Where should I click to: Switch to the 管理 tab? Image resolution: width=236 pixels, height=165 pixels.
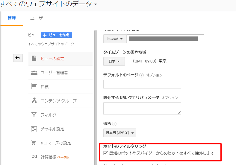click(12, 18)
